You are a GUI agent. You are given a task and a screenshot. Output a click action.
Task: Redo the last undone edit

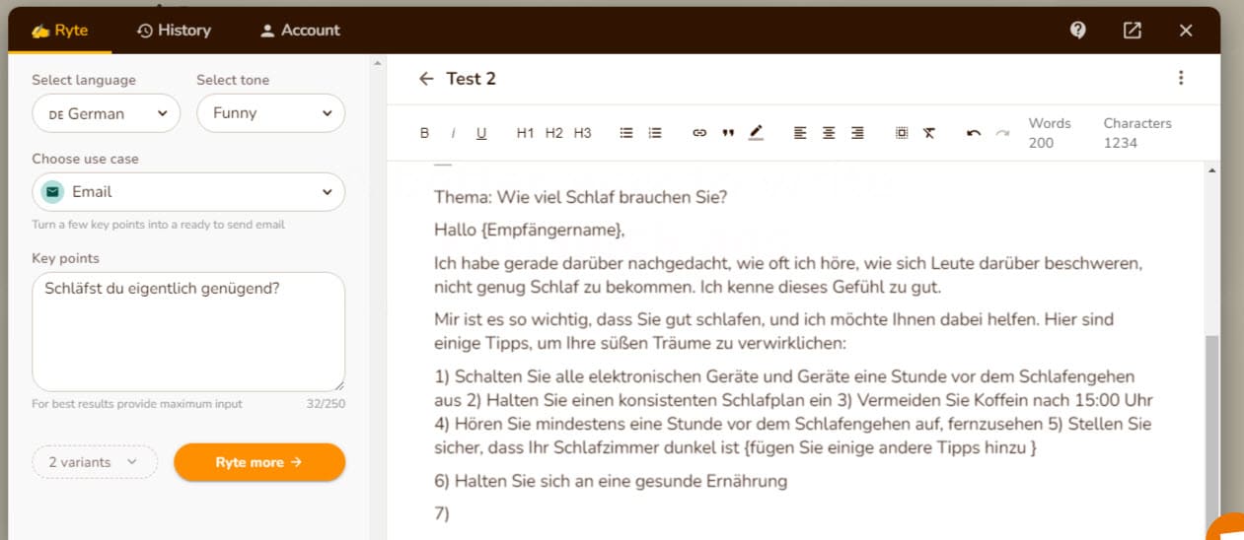(x=1002, y=133)
